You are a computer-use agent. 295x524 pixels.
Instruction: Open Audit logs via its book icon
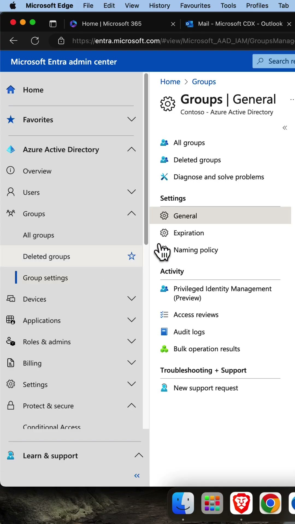164,332
